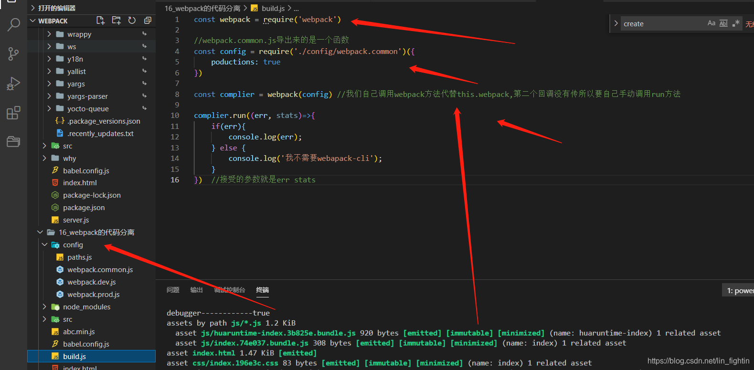This screenshot has height=370, width=754.
Task: Toggle match case in find widget
Action: click(712, 23)
